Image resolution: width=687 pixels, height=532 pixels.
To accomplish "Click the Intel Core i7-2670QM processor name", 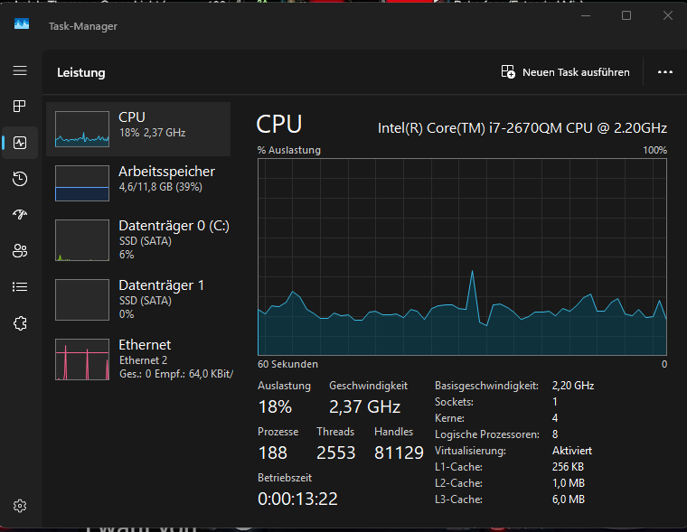I will [522, 128].
